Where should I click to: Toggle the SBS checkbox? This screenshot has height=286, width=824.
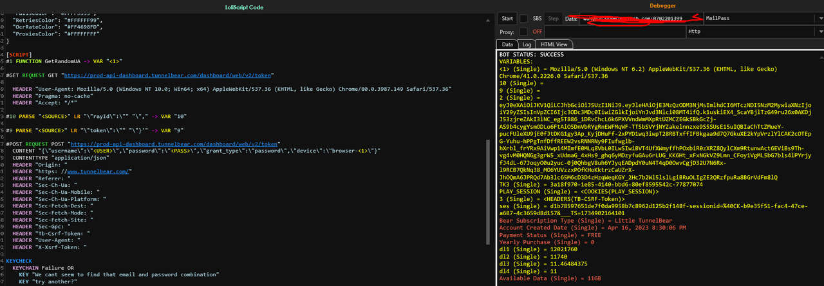pyautogui.click(x=524, y=19)
